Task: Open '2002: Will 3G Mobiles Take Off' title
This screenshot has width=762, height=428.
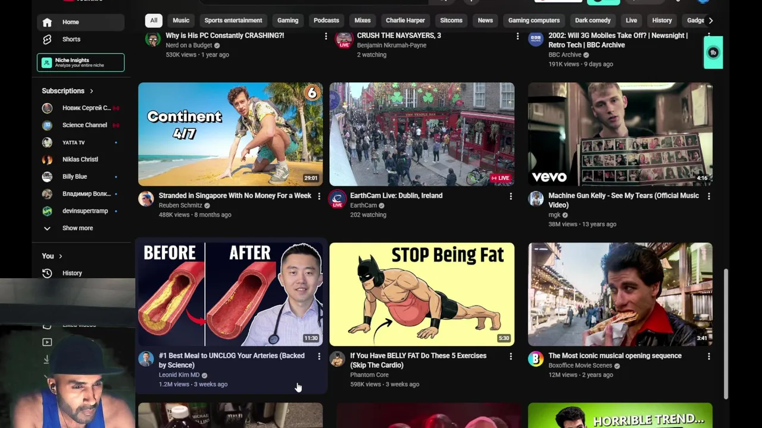Action: point(618,40)
